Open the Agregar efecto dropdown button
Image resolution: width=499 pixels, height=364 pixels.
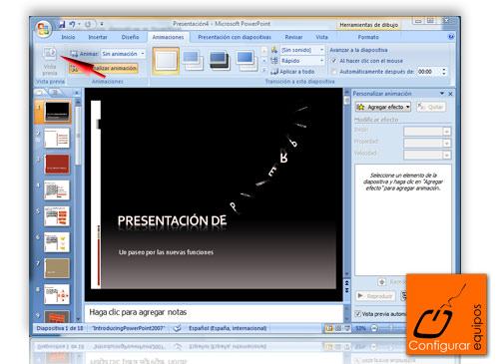383,107
